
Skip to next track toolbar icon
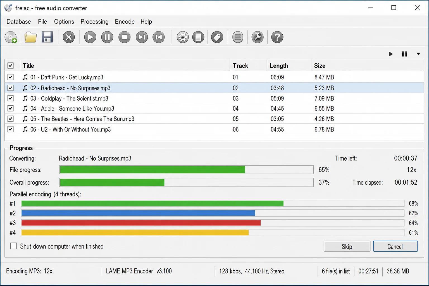[142, 37]
